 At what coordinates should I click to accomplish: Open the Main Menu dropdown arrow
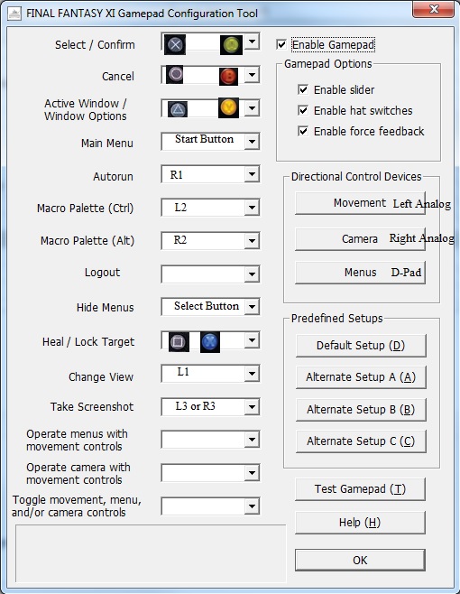click(x=252, y=142)
